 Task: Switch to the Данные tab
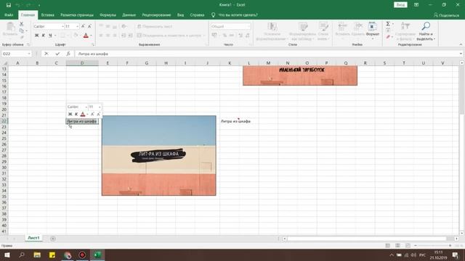[129, 15]
